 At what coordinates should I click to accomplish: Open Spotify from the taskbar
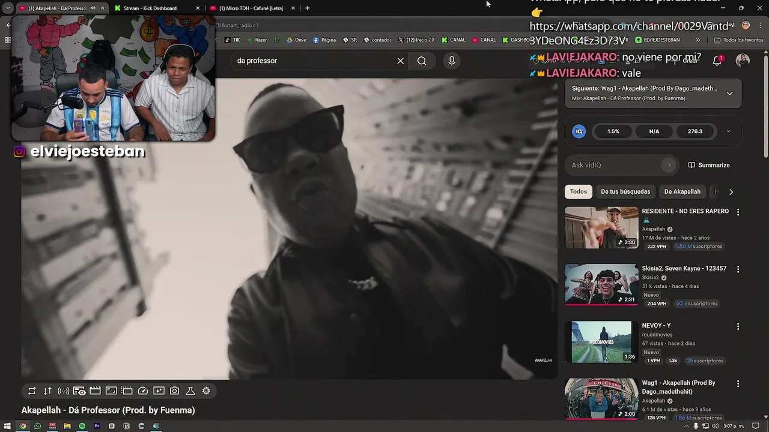tap(82, 426)
